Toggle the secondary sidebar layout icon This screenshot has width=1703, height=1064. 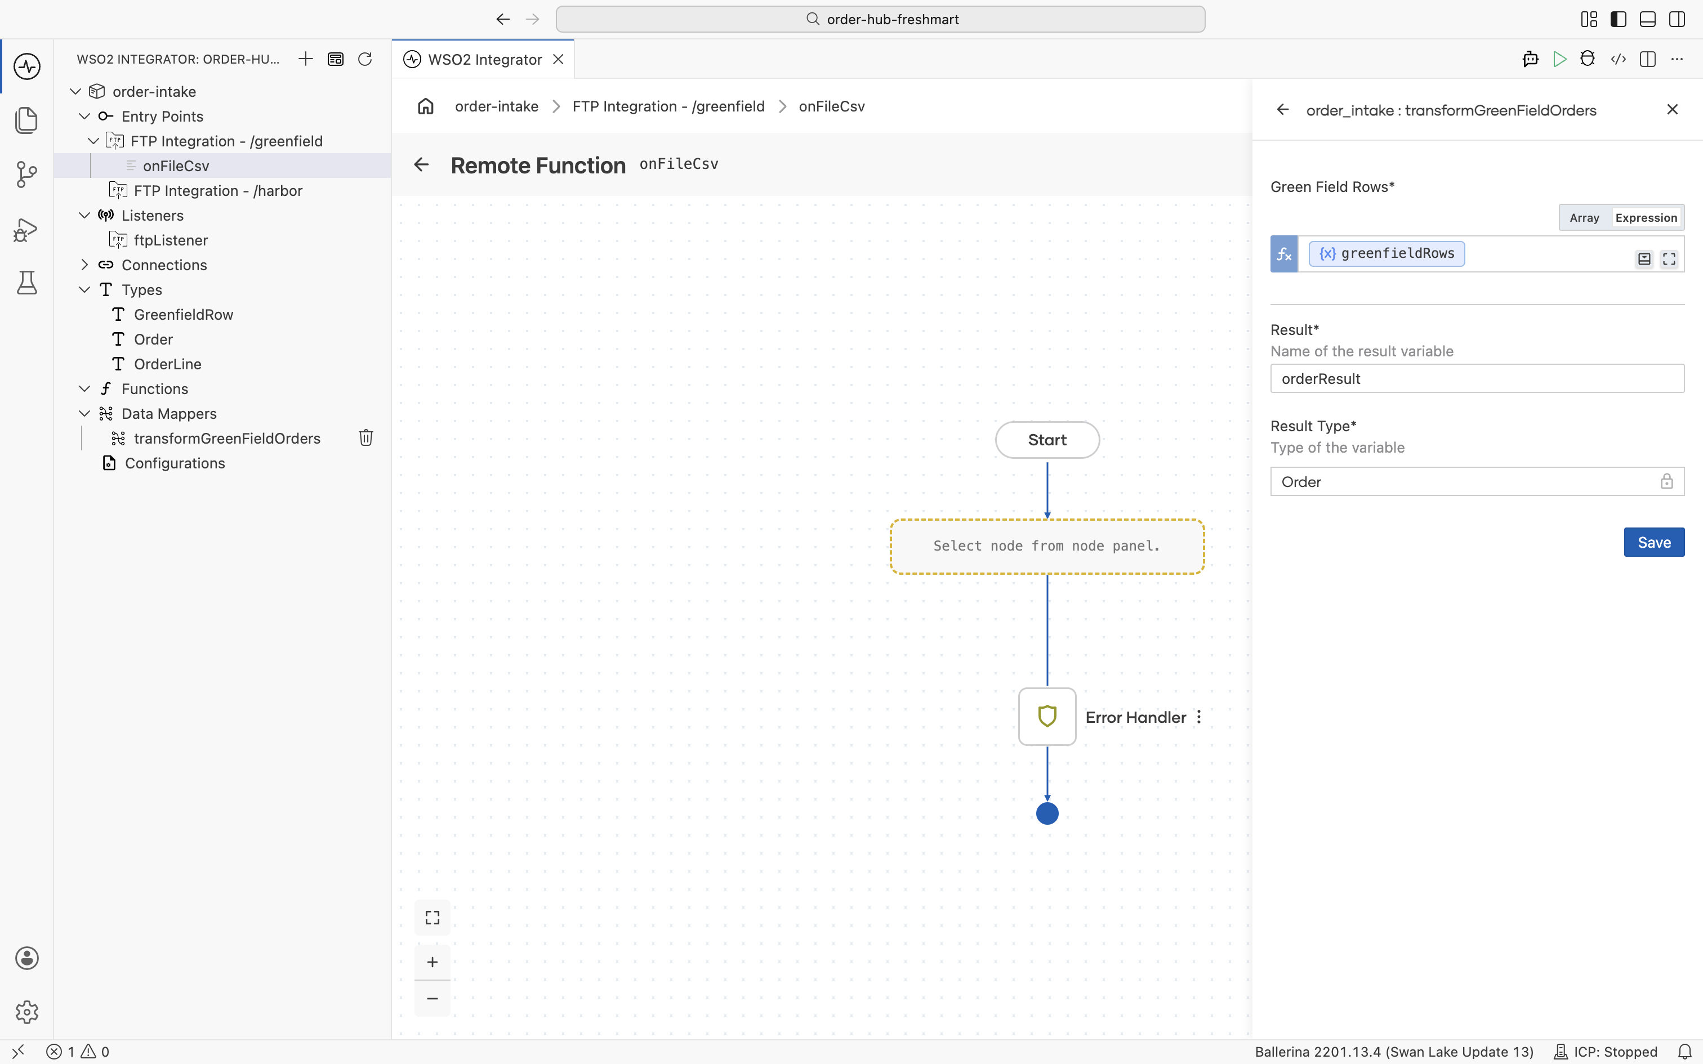[x=1677, y=19]
